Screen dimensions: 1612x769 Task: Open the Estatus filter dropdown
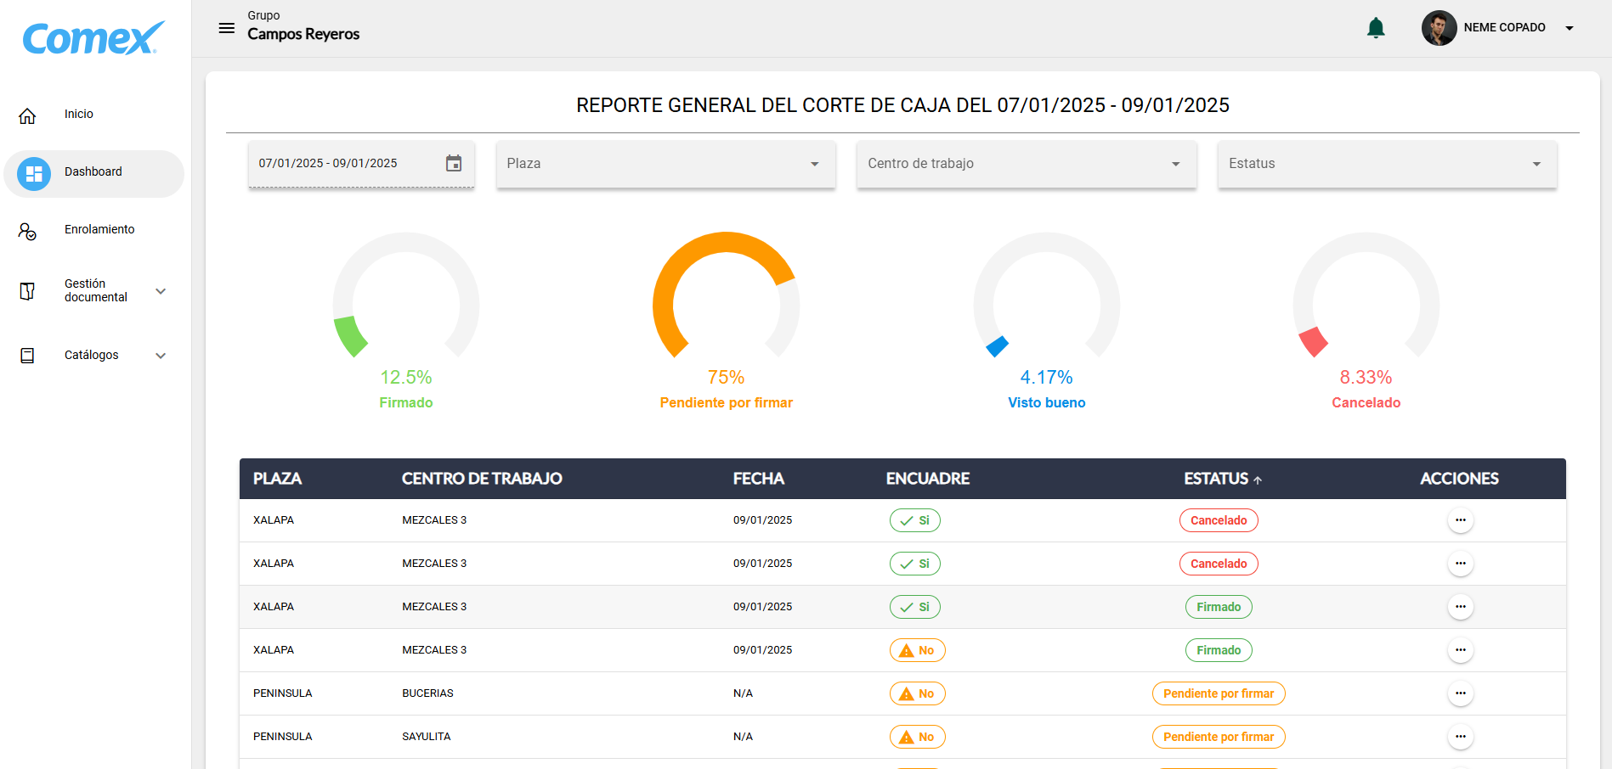click(x=1386, y=164)
